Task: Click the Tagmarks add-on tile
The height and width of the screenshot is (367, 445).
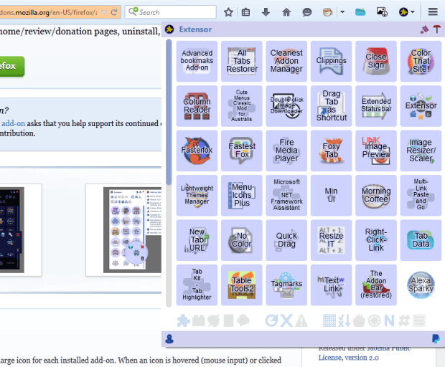Action: (286, 285)
